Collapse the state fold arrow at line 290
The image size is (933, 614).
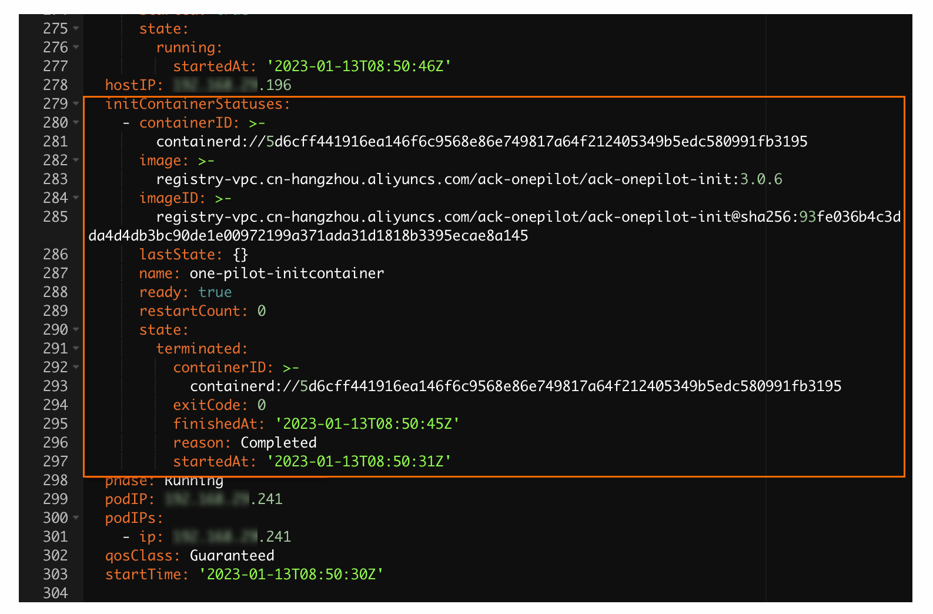pos(76,329)
